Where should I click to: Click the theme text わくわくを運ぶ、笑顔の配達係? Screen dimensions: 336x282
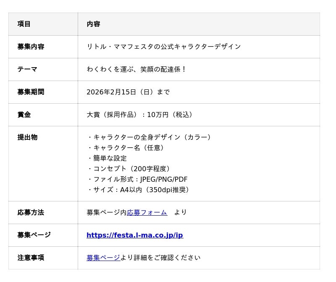[136, 69]
